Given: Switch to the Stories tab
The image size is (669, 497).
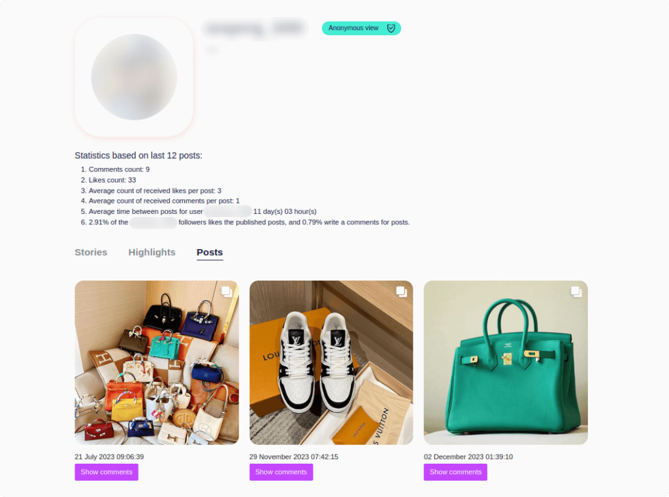Looking at the screenshot, I should pos(91,252).
